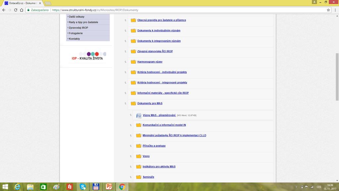Click Word document icon beside Výzvy MAS
The width and height of the screenshot is (339, 191).
click(x=139, y=115)
